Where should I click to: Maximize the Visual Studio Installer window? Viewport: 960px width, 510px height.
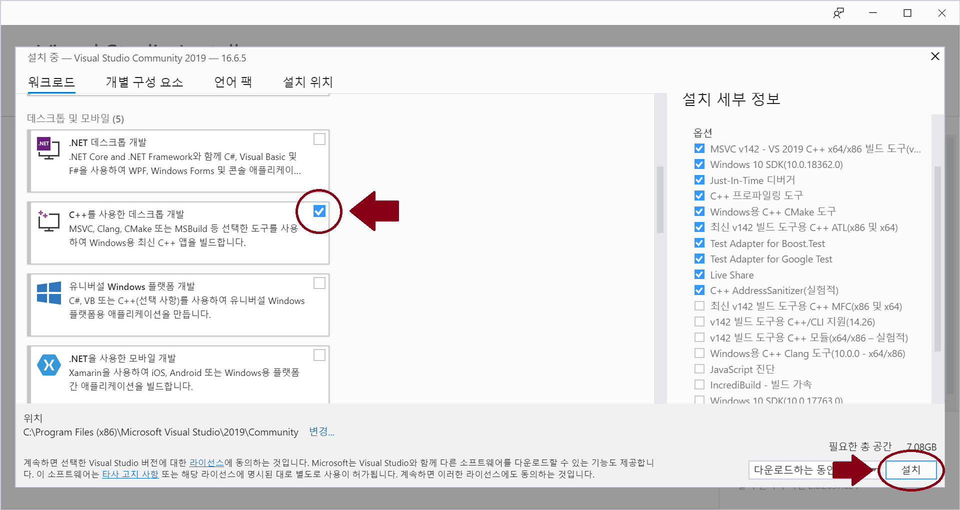click(x=907, y=13)
